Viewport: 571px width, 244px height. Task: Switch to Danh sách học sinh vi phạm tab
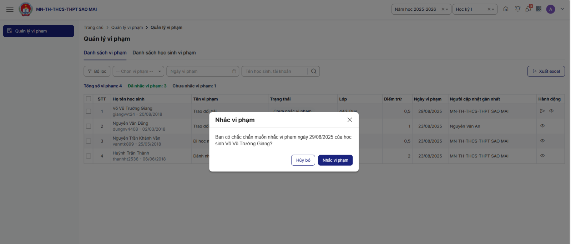[164, 53]
